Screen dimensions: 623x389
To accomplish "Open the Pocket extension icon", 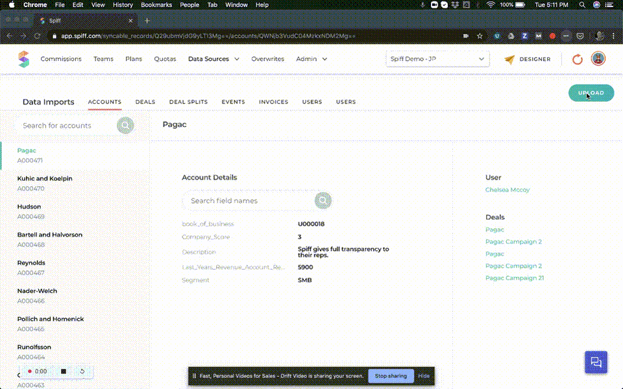I will (580, 36).
